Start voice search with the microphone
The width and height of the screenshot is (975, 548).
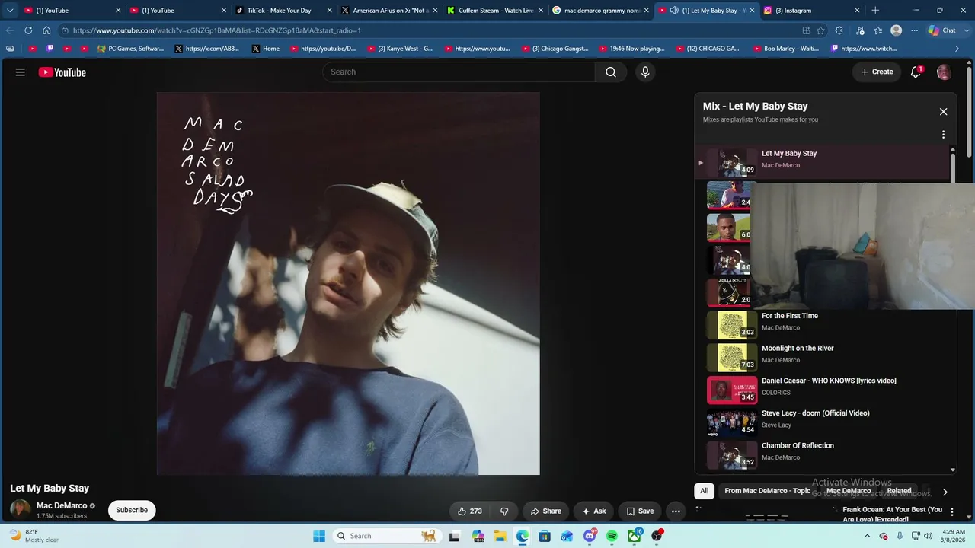pyautogui.click(x=645, y=72)
